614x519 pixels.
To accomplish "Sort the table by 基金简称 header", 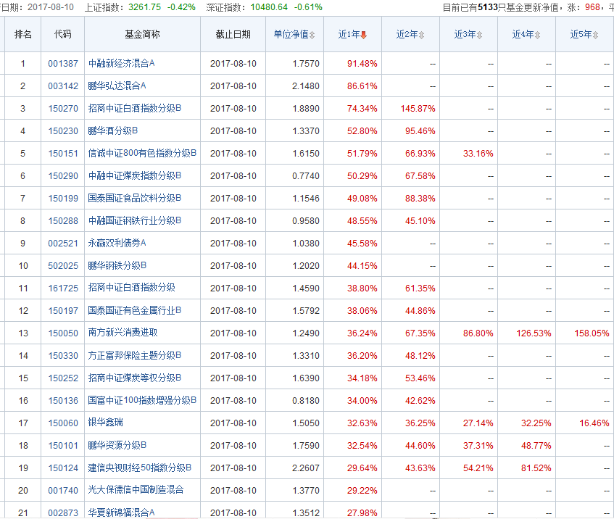I will 140,33.
